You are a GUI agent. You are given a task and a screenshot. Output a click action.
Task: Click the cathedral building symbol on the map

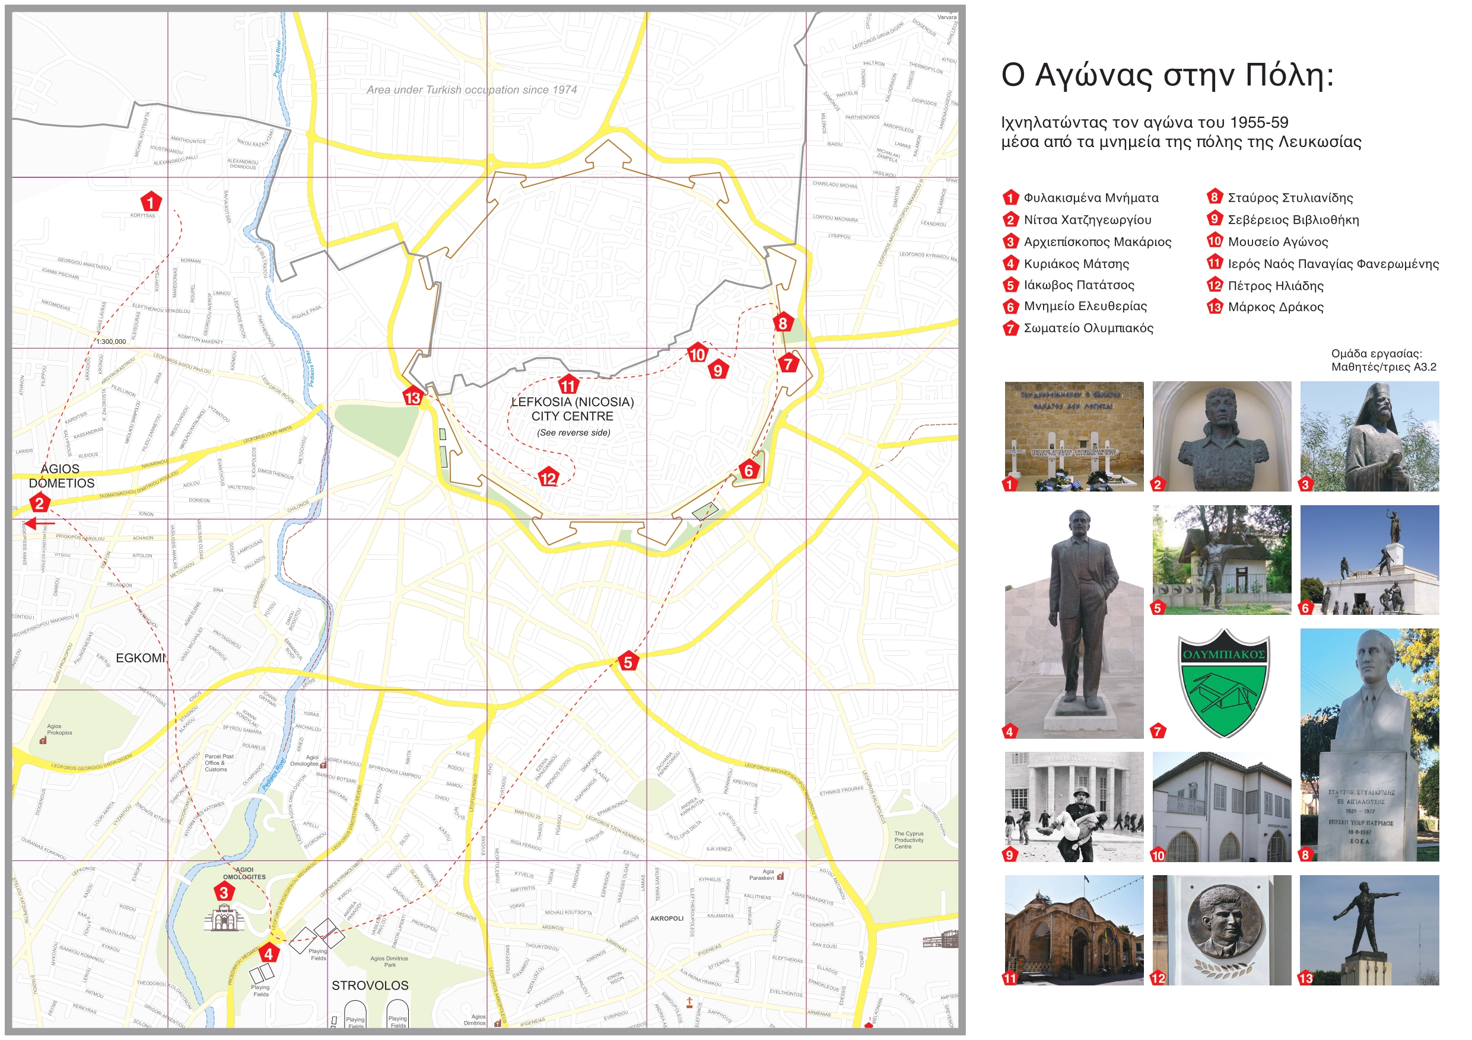[224, 919]
